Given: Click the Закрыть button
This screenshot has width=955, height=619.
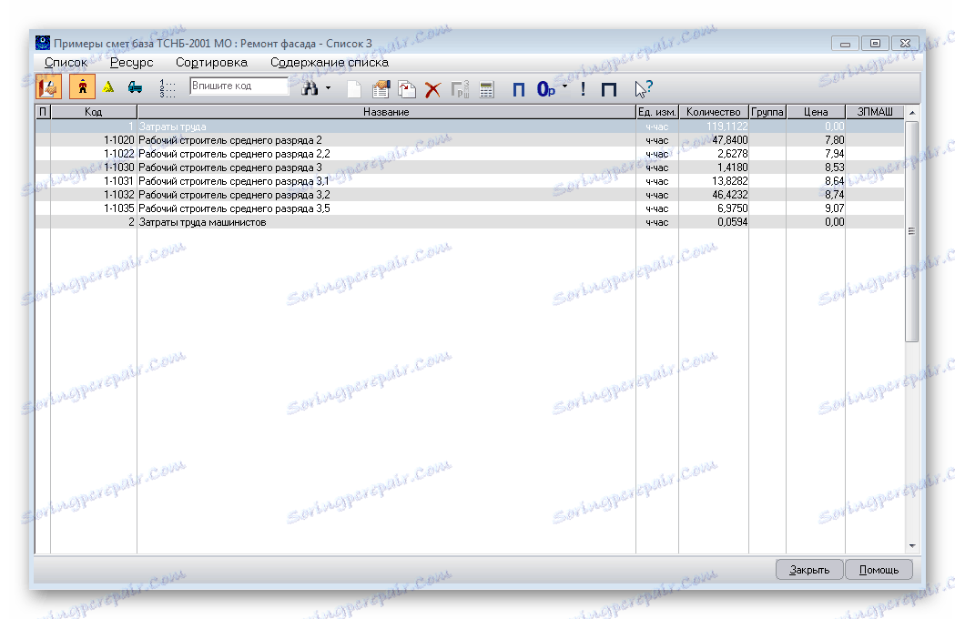Looking at the screenshot, I should [x=809, y=570].
